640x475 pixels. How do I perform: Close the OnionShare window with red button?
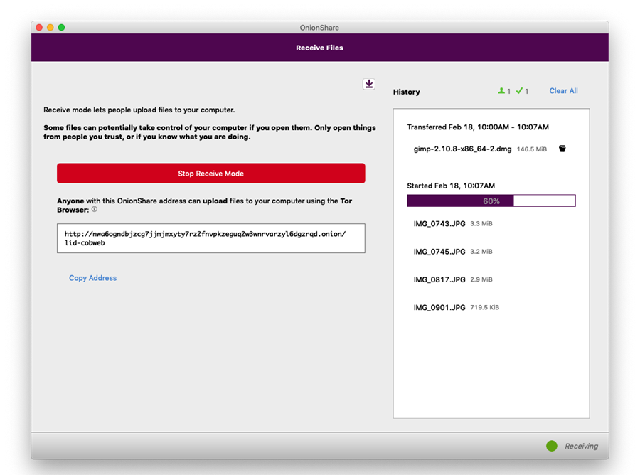coord(39,27)
